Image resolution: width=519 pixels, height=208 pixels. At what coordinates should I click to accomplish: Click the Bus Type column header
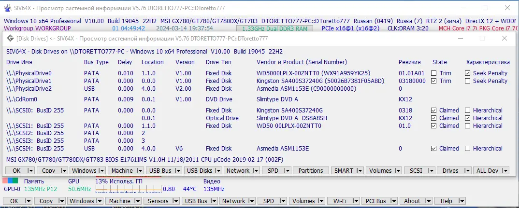click(x=96, y=62)
